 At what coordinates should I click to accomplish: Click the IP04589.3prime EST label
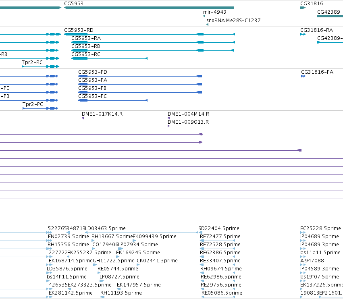319,269
